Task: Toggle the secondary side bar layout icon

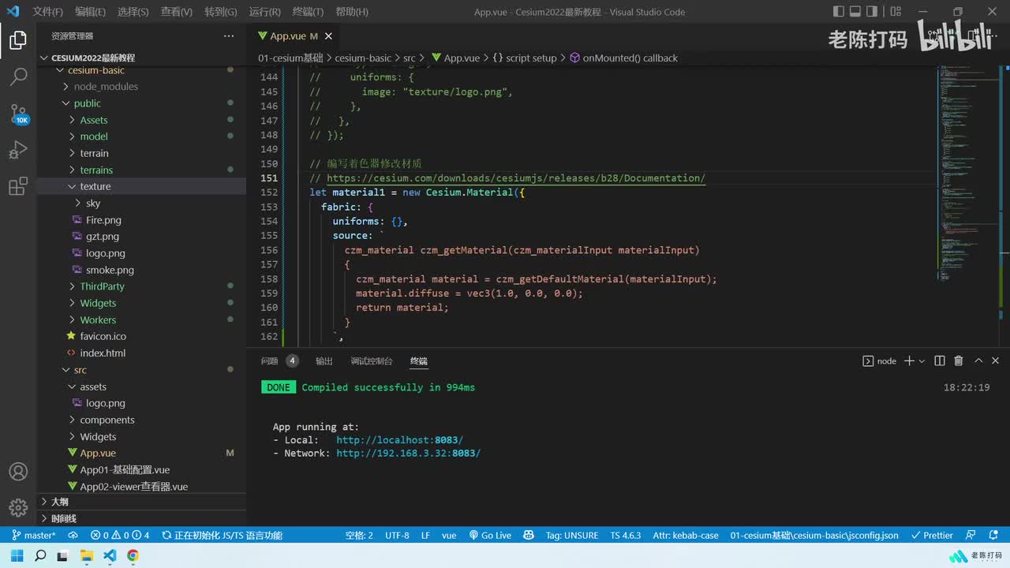Action: click(x=873, y=12)
